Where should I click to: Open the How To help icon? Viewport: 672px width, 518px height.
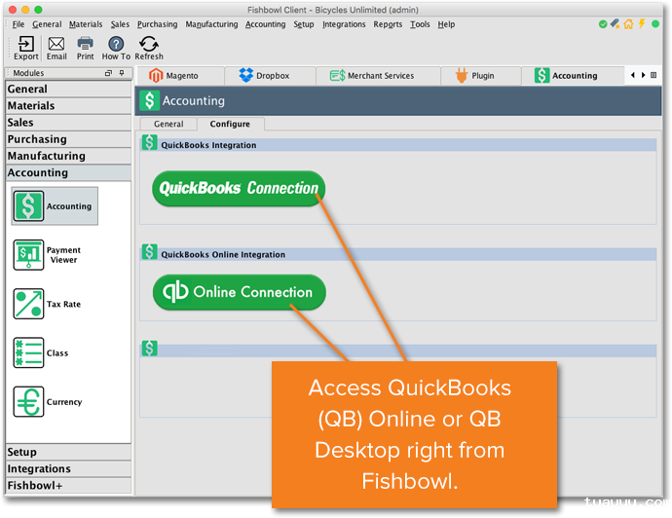click(x=116, y=44)
